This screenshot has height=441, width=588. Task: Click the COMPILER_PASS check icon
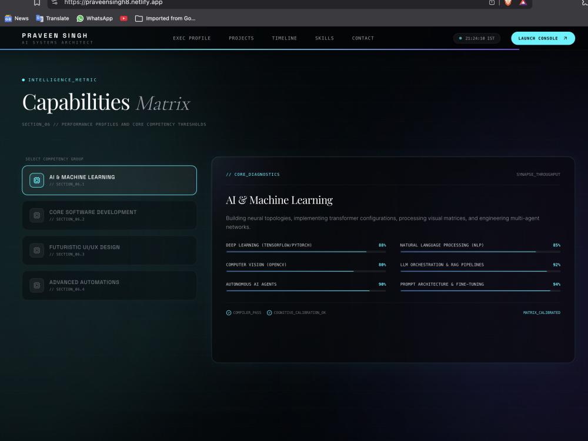pyautogui.click(x=229, y=313)
